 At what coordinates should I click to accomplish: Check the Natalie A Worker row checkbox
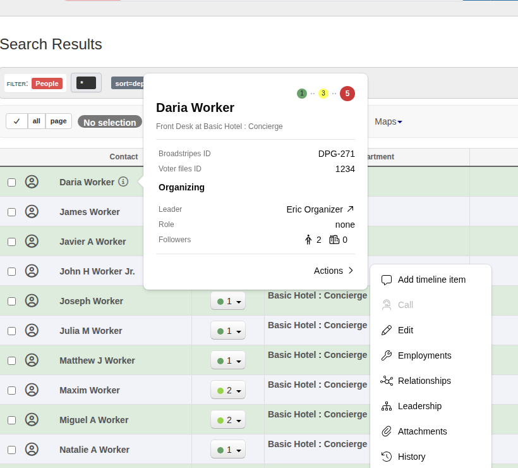tap(11, 449)
